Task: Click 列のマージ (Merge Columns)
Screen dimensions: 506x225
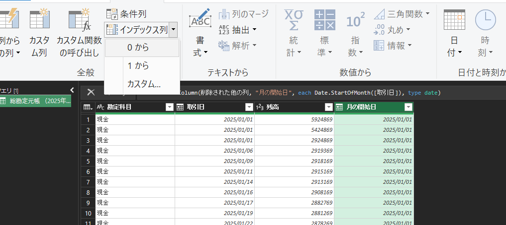Action: pos(244,13)
